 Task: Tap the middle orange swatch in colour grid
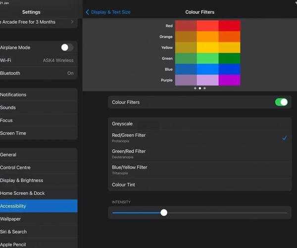click(207, 37)
